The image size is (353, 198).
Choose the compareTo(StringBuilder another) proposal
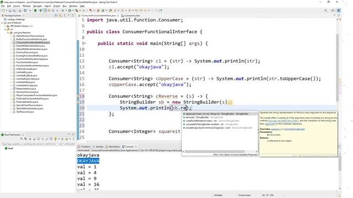pyautogui.click(x=220, y=124)
